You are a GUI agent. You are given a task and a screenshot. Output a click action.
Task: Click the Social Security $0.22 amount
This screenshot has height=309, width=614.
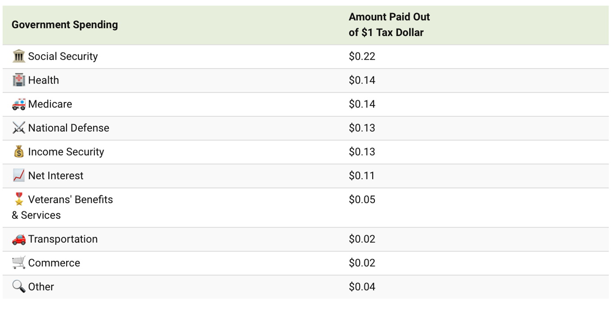coord(362,56)
